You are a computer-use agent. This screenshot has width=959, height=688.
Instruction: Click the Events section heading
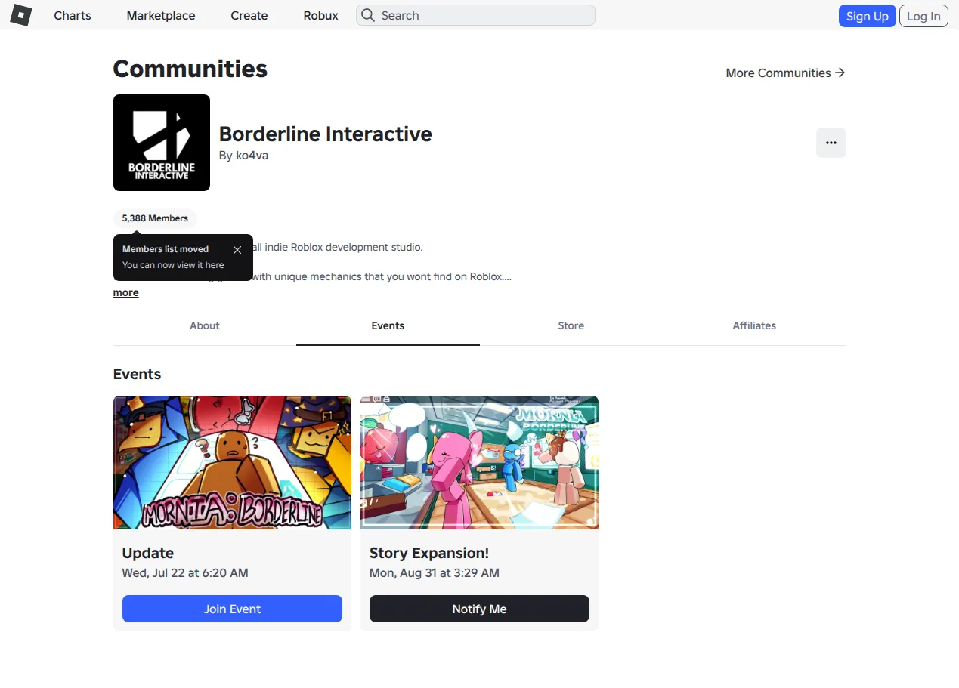[138, 374]
